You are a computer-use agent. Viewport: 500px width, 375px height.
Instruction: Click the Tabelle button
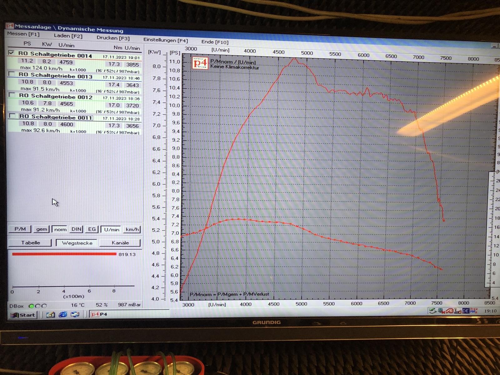(x=30, y=243)
